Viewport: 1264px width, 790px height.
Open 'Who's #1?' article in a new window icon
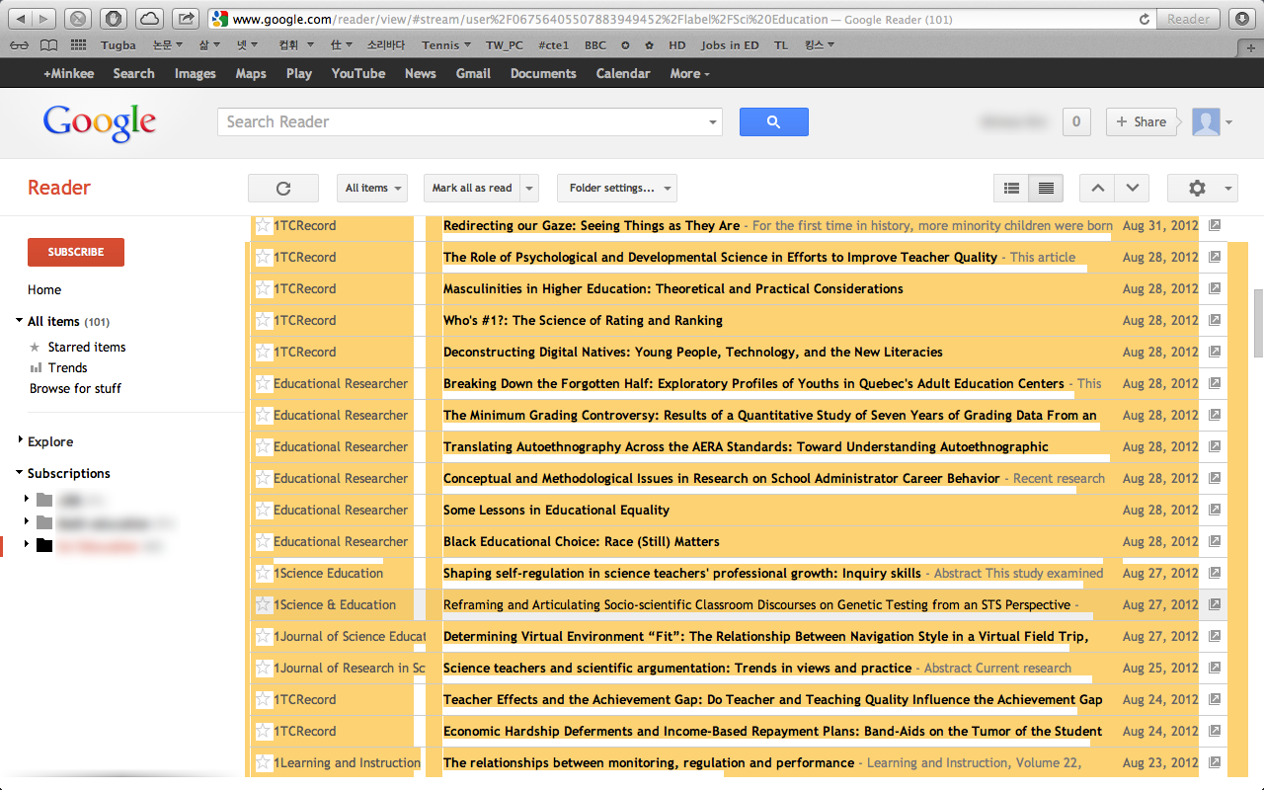coord(1215,320)
